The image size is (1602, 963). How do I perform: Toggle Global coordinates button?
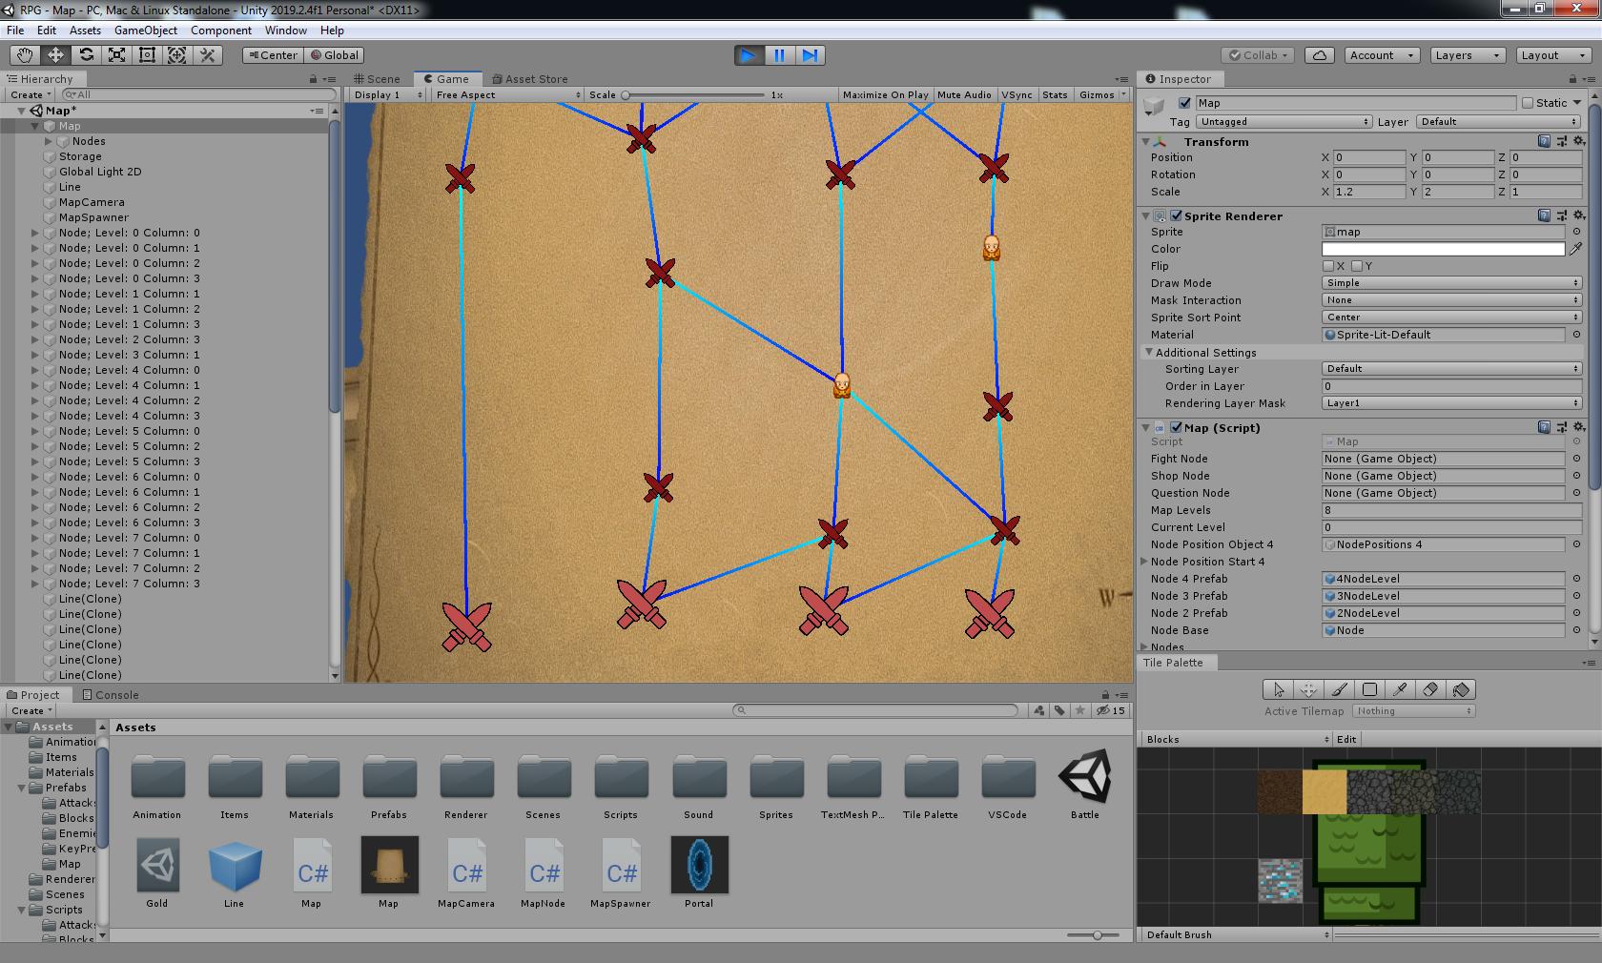(334, 55)
